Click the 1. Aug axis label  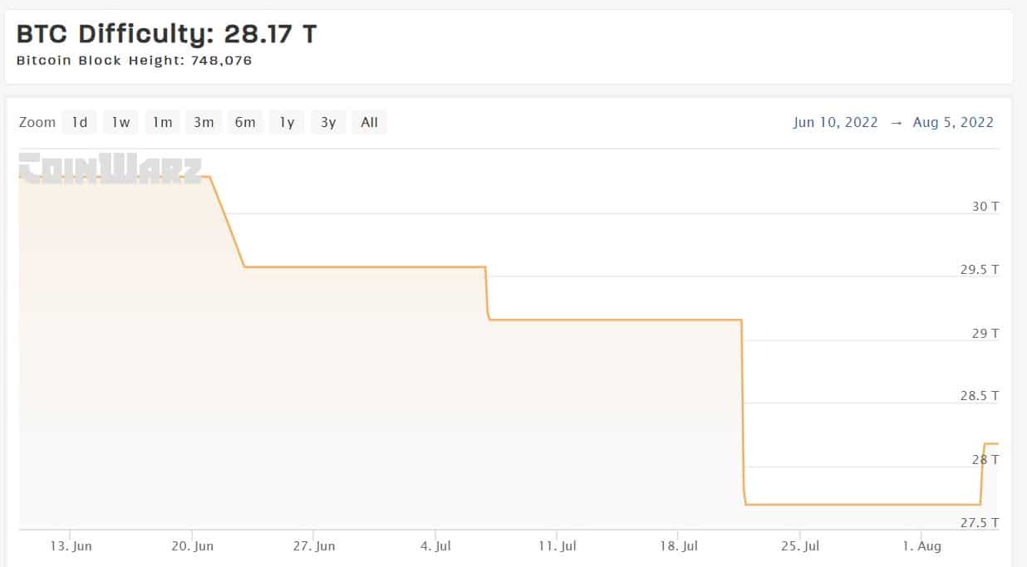tap(921, 545)
